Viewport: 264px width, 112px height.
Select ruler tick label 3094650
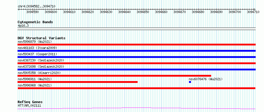(x=143, y=12)
